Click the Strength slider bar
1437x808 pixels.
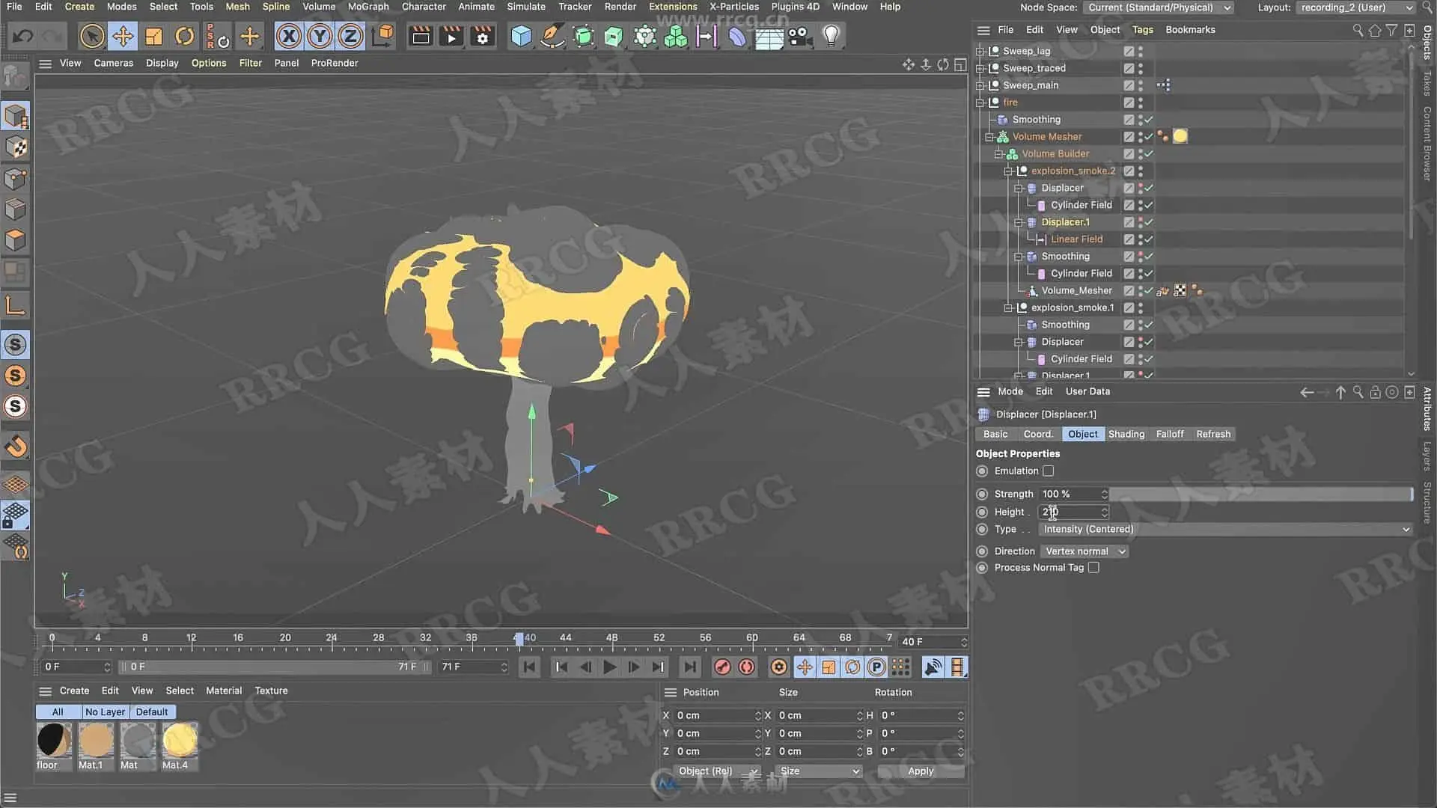coord(1261,494)
